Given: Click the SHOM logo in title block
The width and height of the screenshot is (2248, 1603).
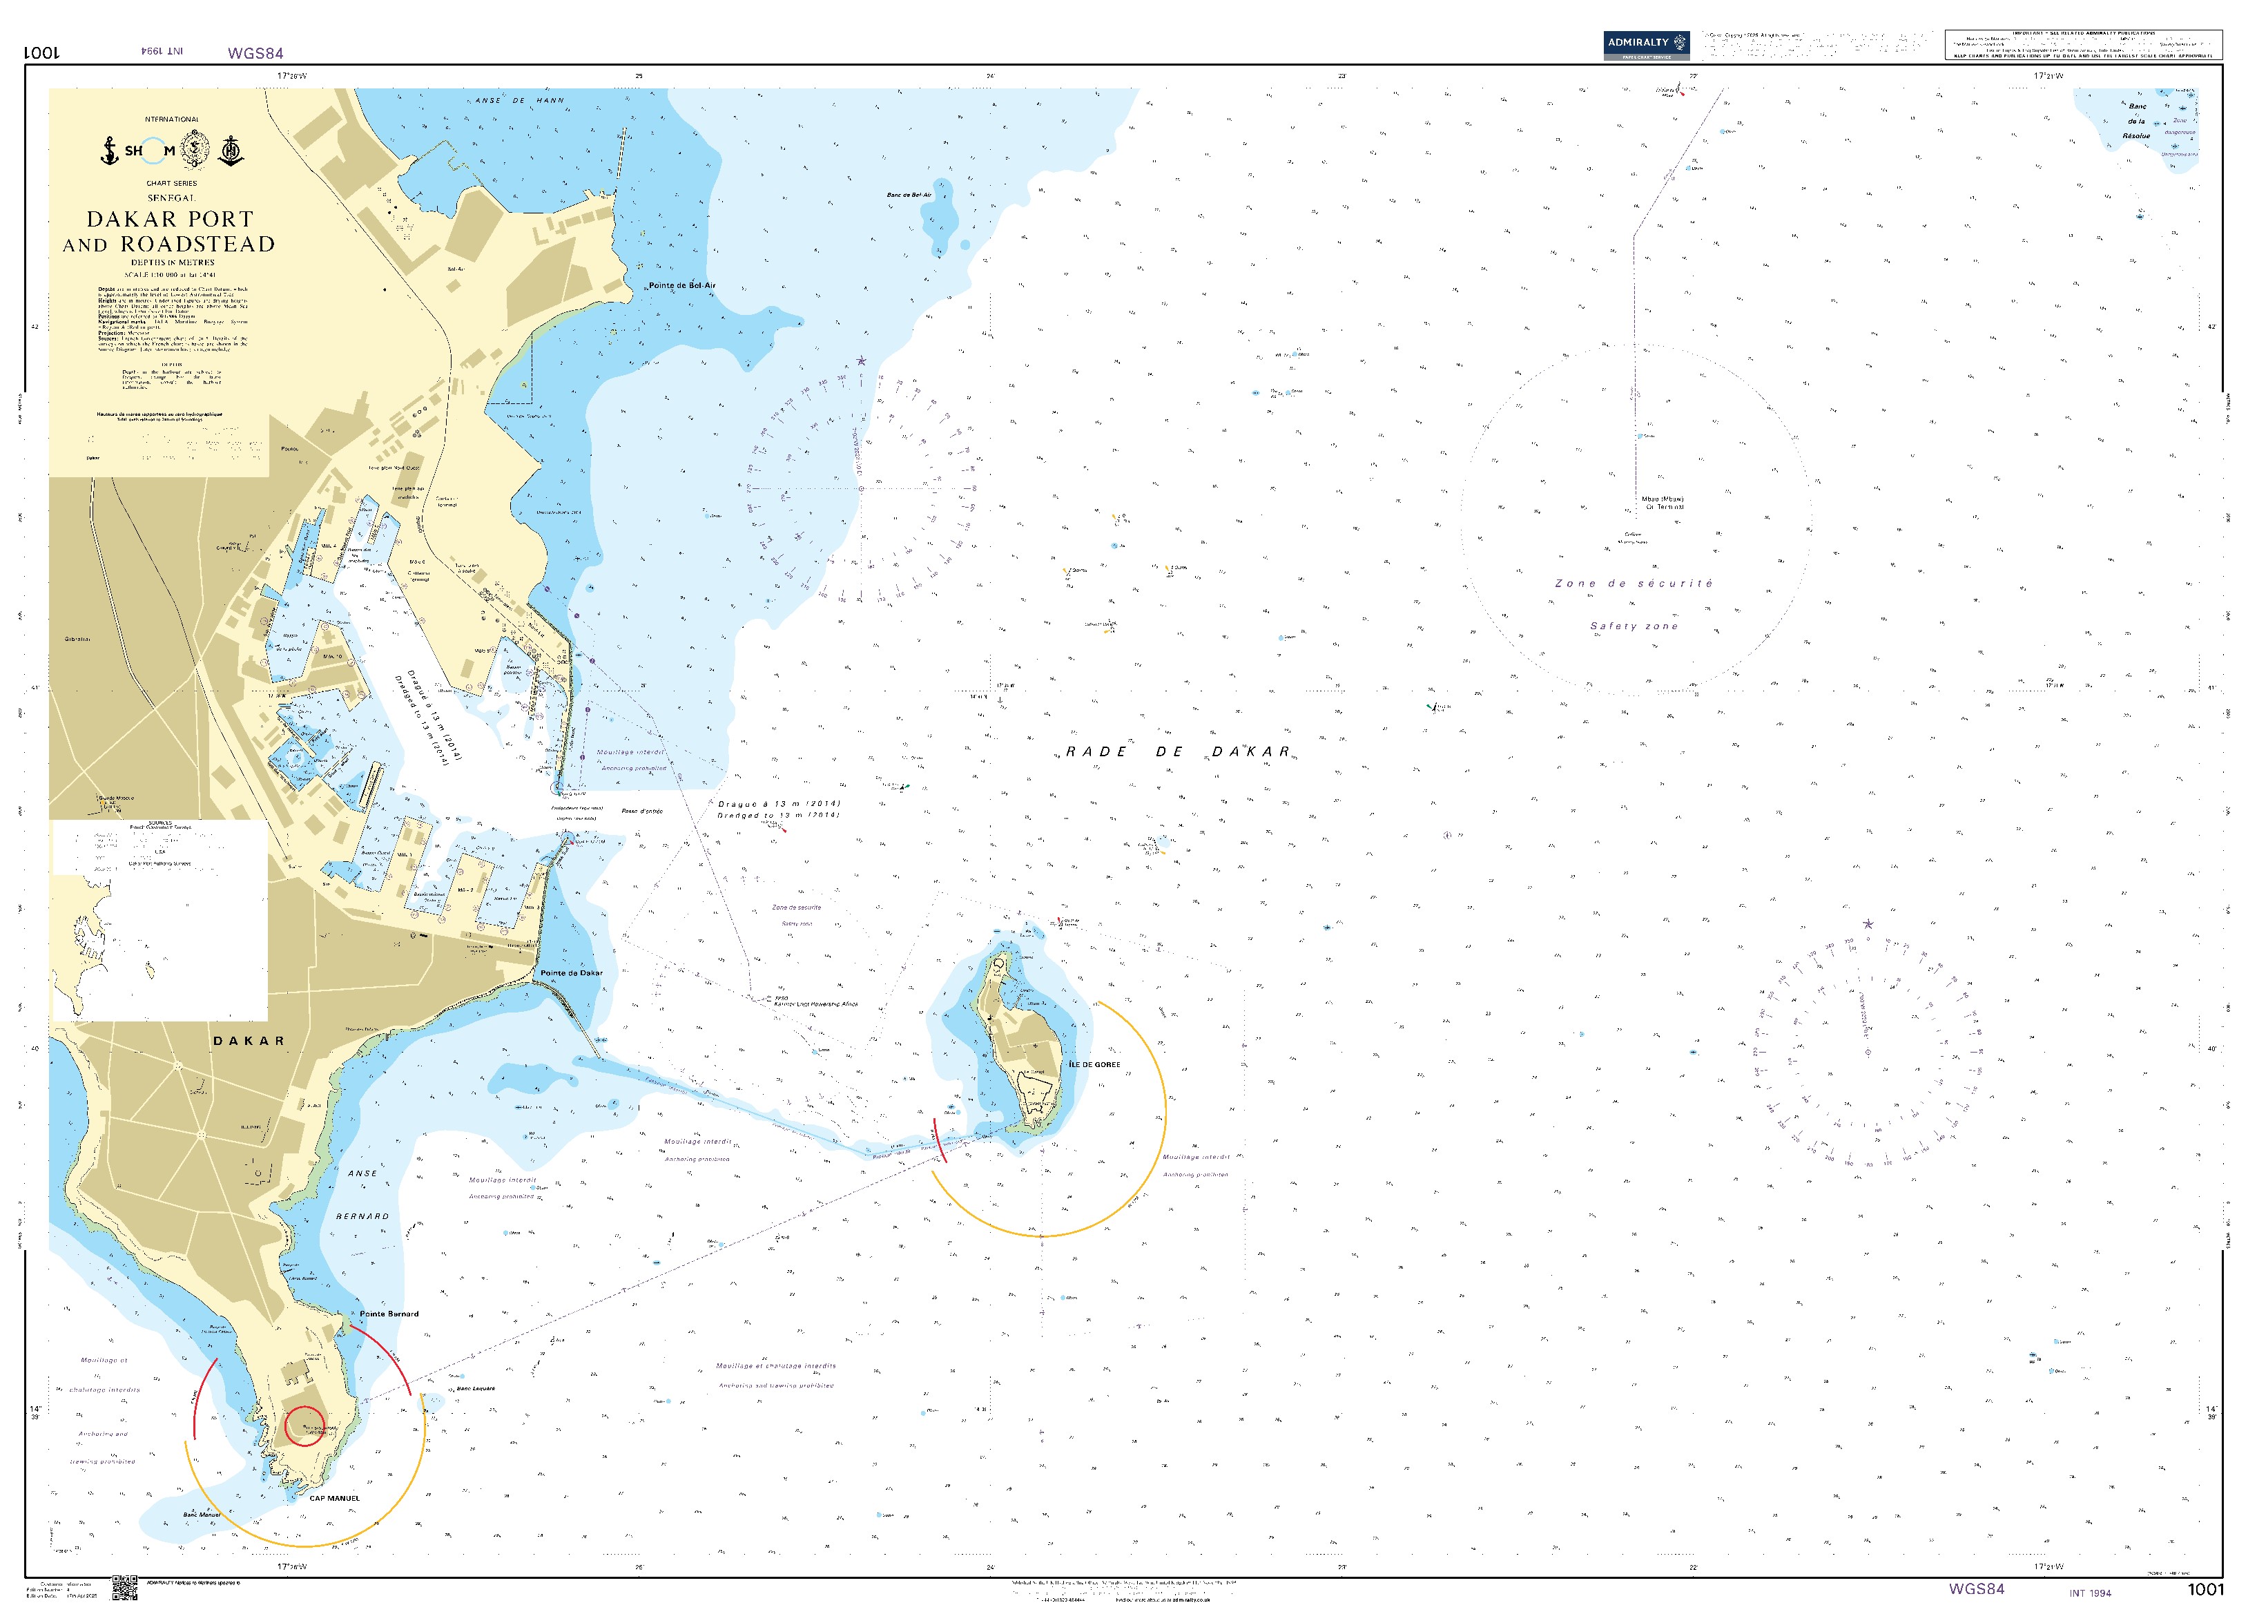Looking at the screenshot, I should coord(150,151).
